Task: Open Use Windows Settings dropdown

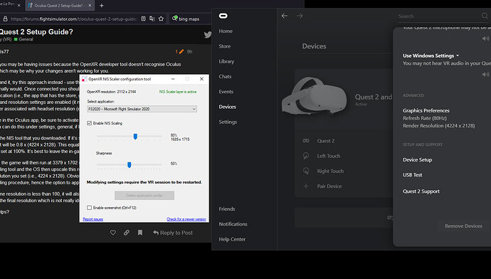Action: [x=431, y=56]
